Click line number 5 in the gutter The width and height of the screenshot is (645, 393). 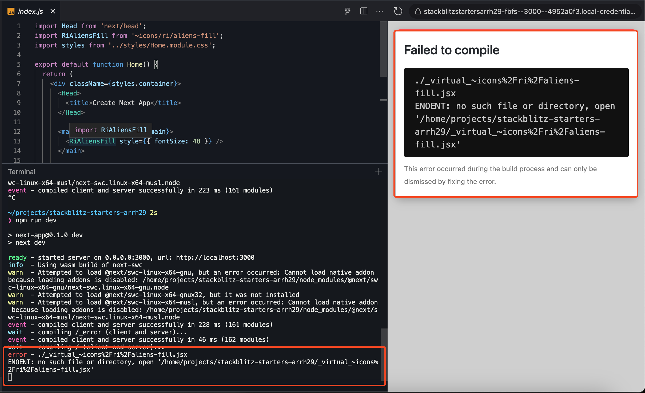click(x=19, y=64)
